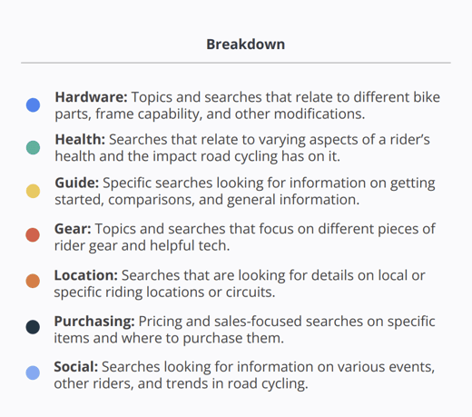Image resolution: width=472 pixels, height=417 pixels.
Task: Click the horizontal divider below Breakdown
Action: click(236, 63)
